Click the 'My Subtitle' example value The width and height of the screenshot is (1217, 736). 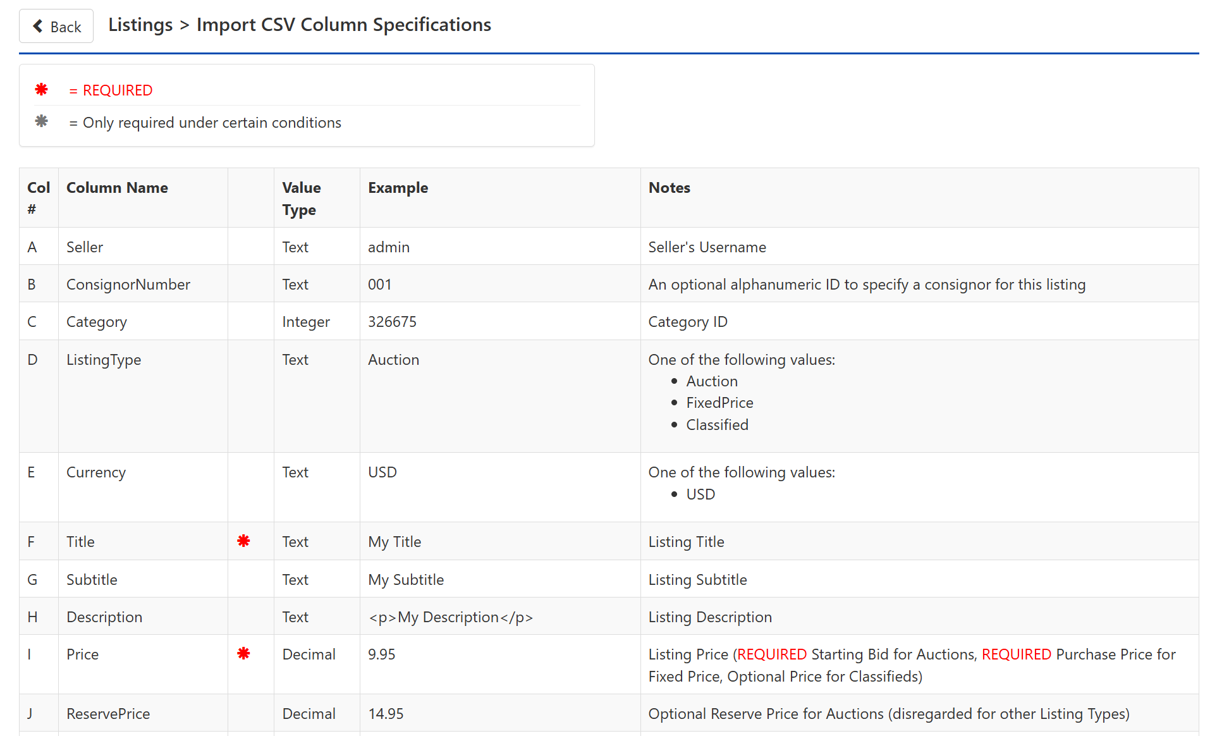[406, 580]
